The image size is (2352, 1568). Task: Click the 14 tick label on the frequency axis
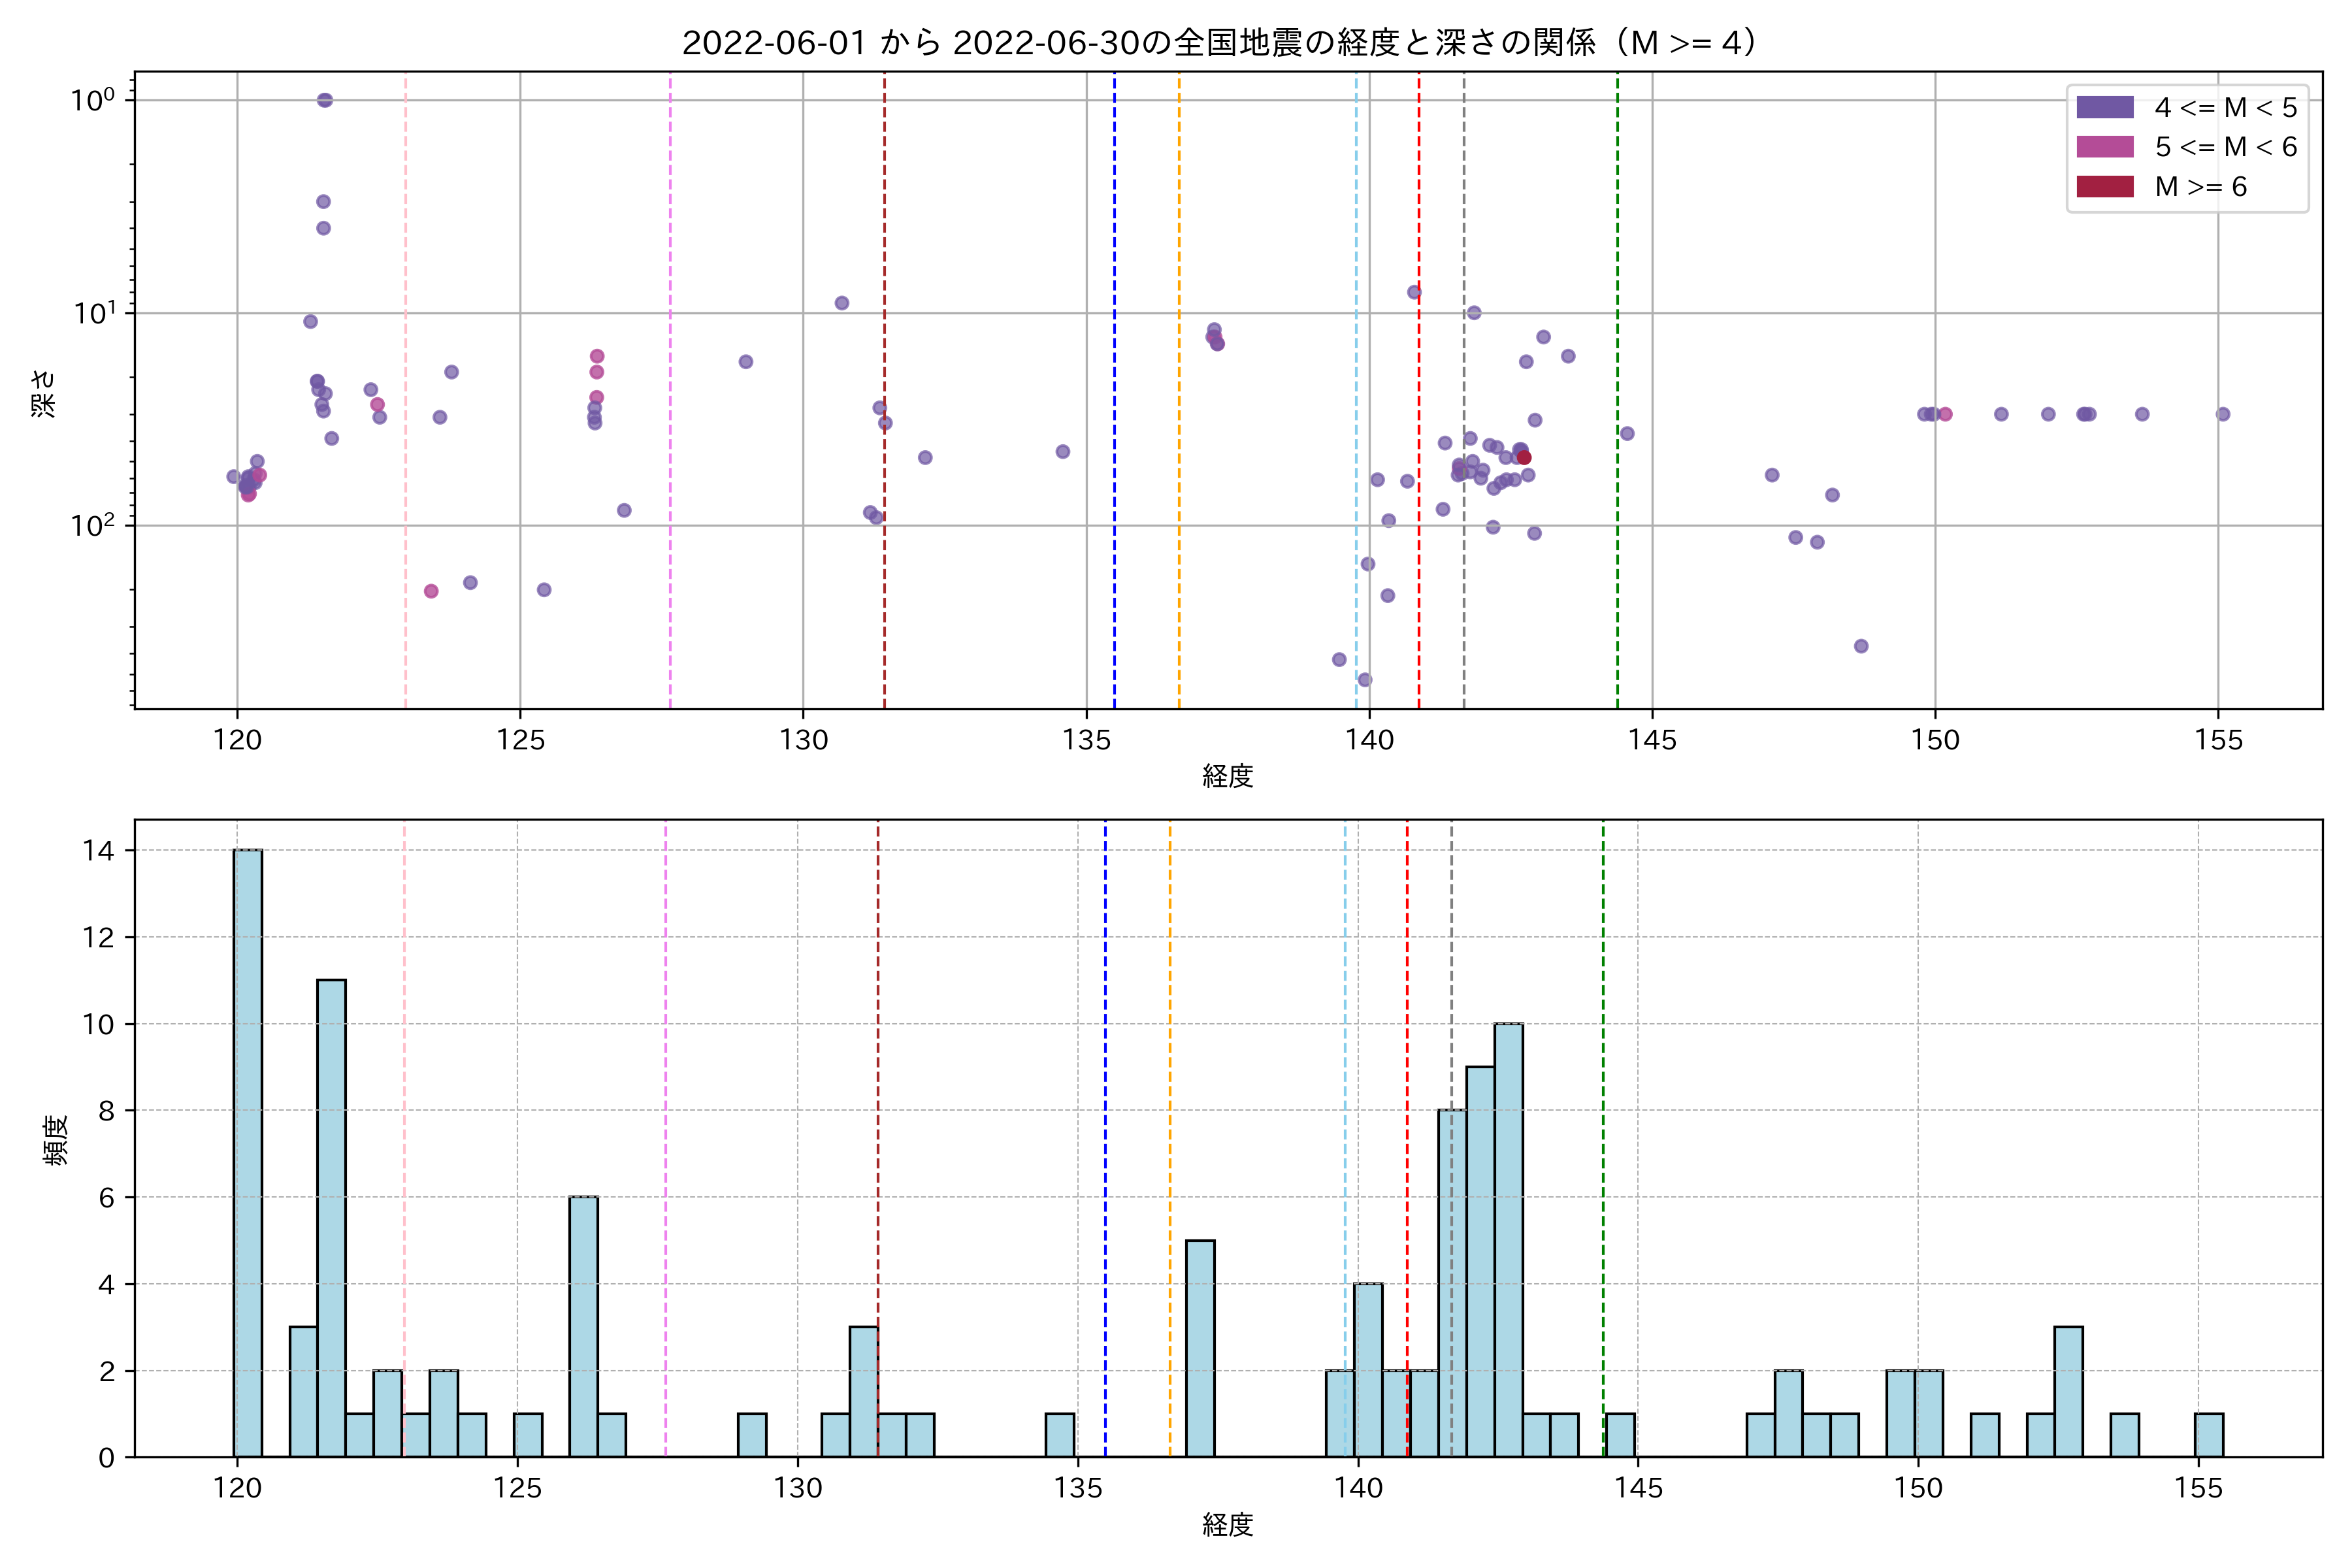coord(99,851)
